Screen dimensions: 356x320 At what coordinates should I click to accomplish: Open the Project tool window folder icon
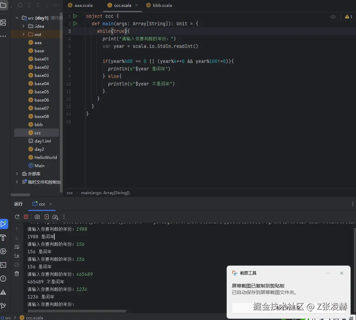[3, 4]
